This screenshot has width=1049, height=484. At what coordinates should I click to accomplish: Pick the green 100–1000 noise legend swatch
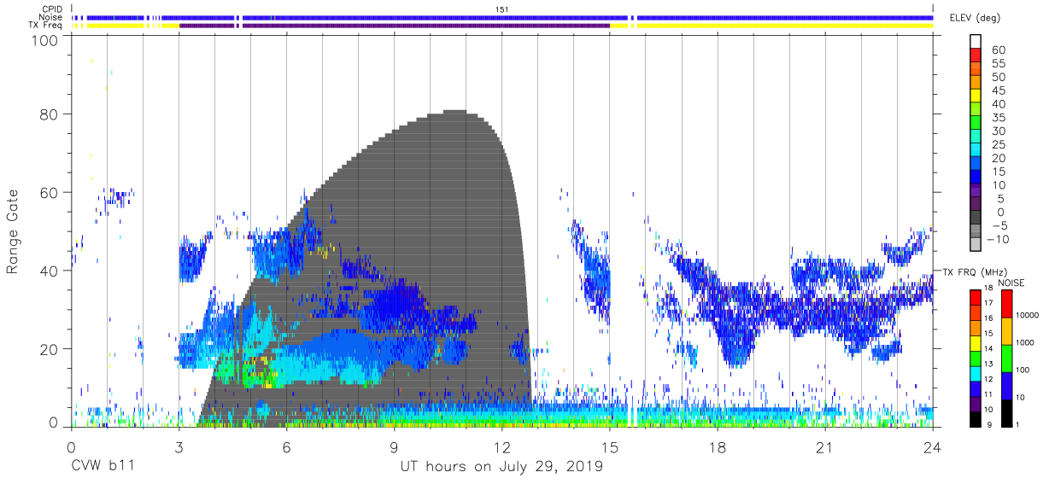pyautogui.click(x=1005, y=357)
